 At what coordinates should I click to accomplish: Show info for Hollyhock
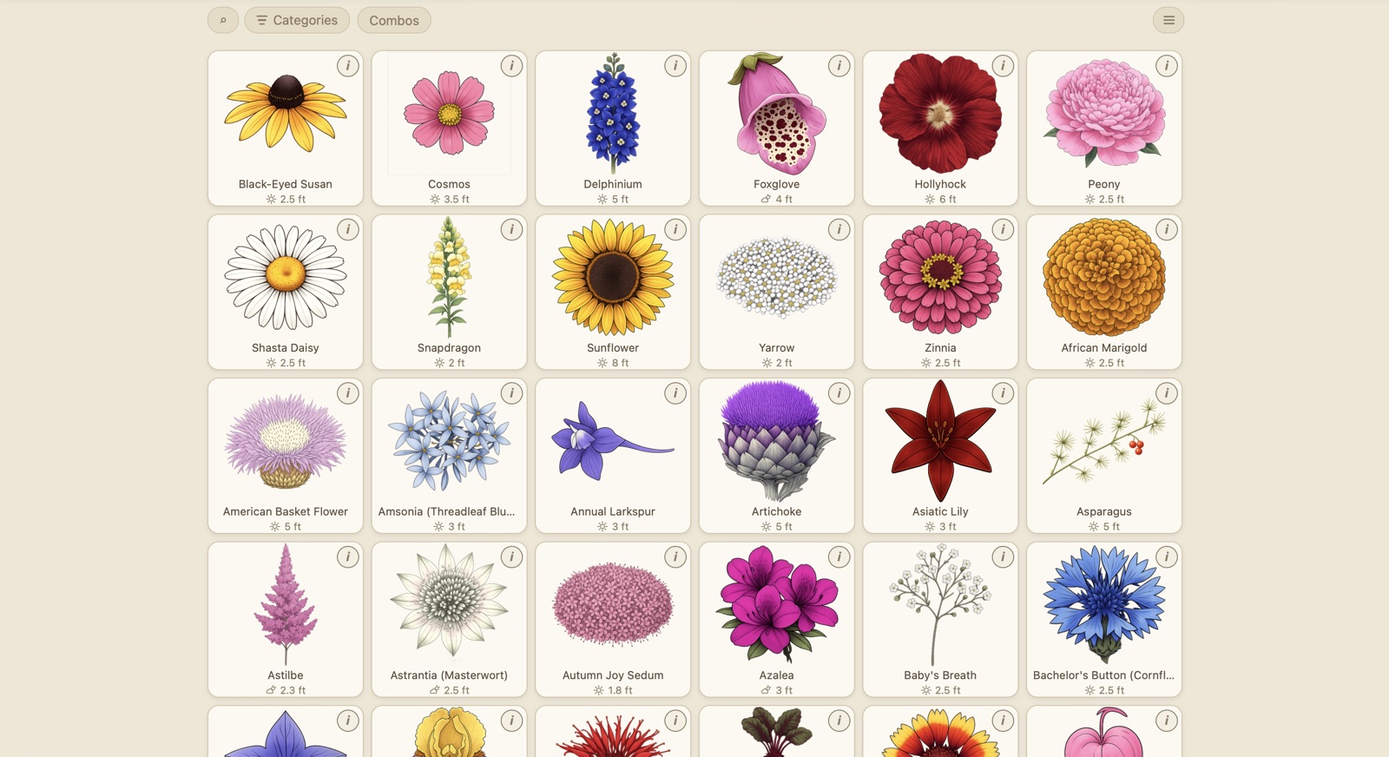point(1004,66)
